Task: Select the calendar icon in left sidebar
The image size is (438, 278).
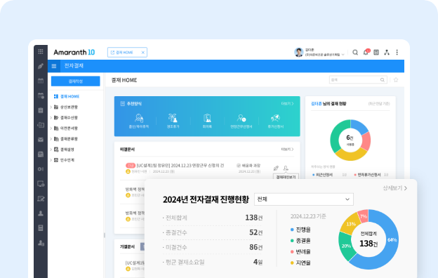Action: click(x=41, y=81)
